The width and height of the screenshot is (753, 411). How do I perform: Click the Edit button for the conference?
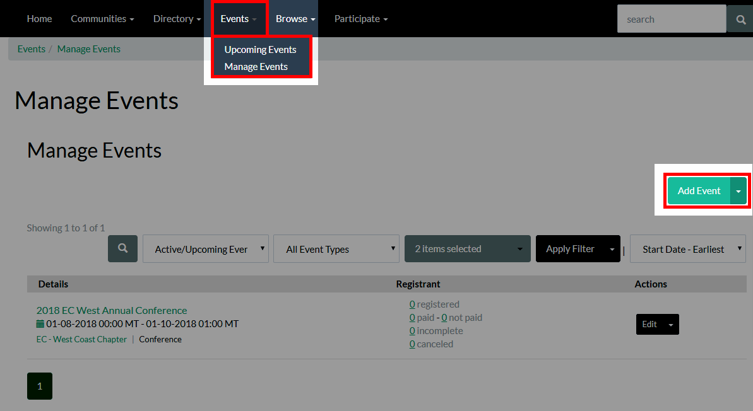(x=649, y=325)
